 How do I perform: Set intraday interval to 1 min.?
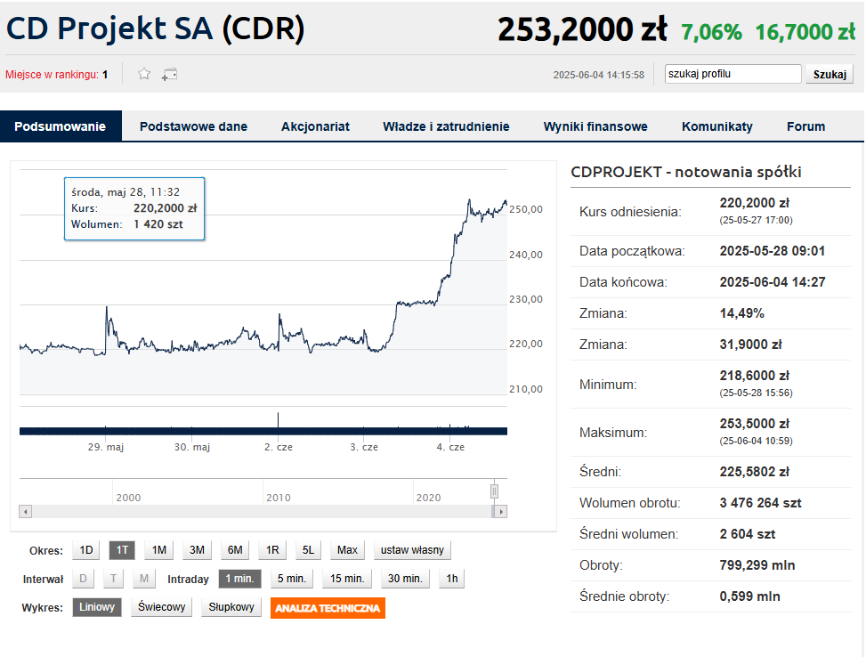[x=239, y=579]
